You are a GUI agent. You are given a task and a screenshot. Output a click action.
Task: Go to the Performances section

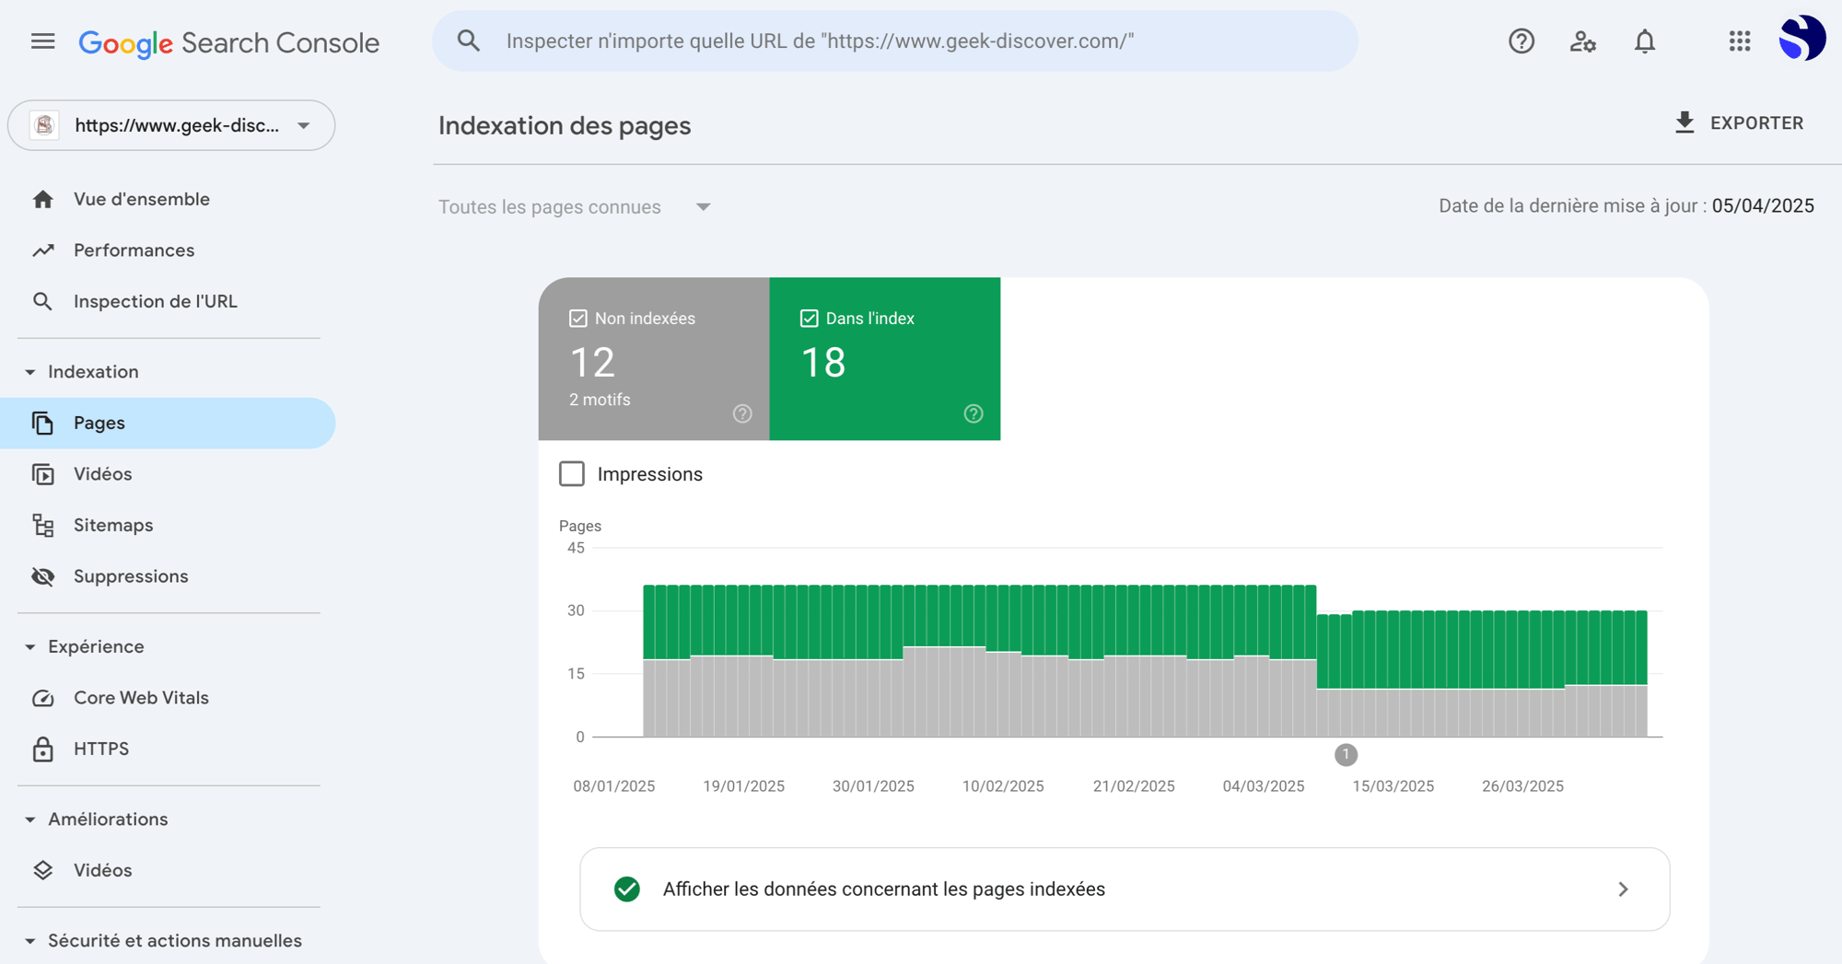(134, 250)
